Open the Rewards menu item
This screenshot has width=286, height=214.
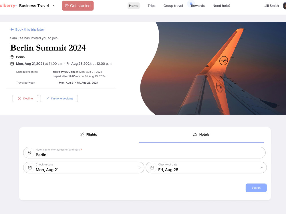[198, 6]
